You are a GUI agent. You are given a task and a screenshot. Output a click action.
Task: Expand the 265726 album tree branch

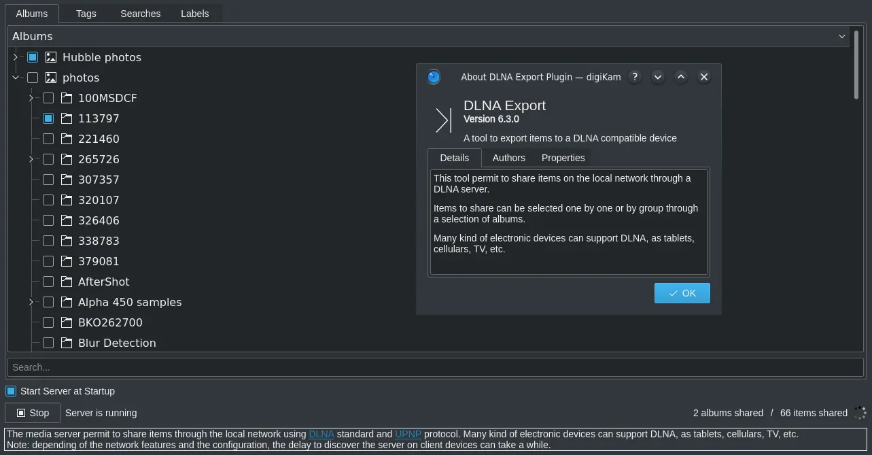pos(31,159)
